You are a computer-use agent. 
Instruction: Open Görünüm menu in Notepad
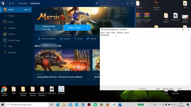pyautogui.click(x=120, y=33)
